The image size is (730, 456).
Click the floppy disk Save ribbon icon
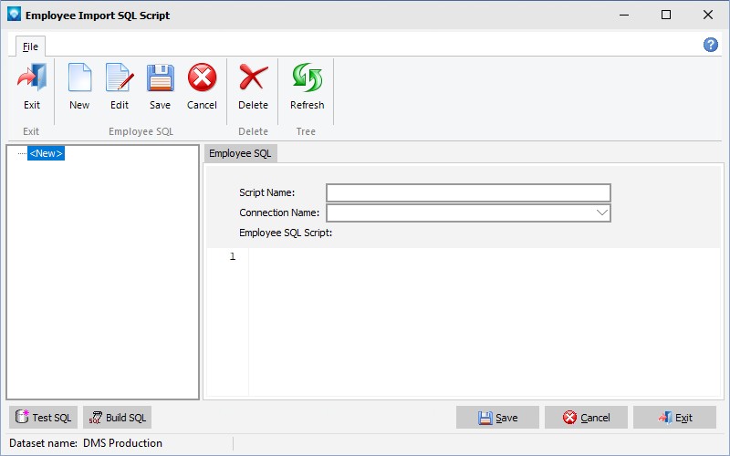[x=161, y=78]
